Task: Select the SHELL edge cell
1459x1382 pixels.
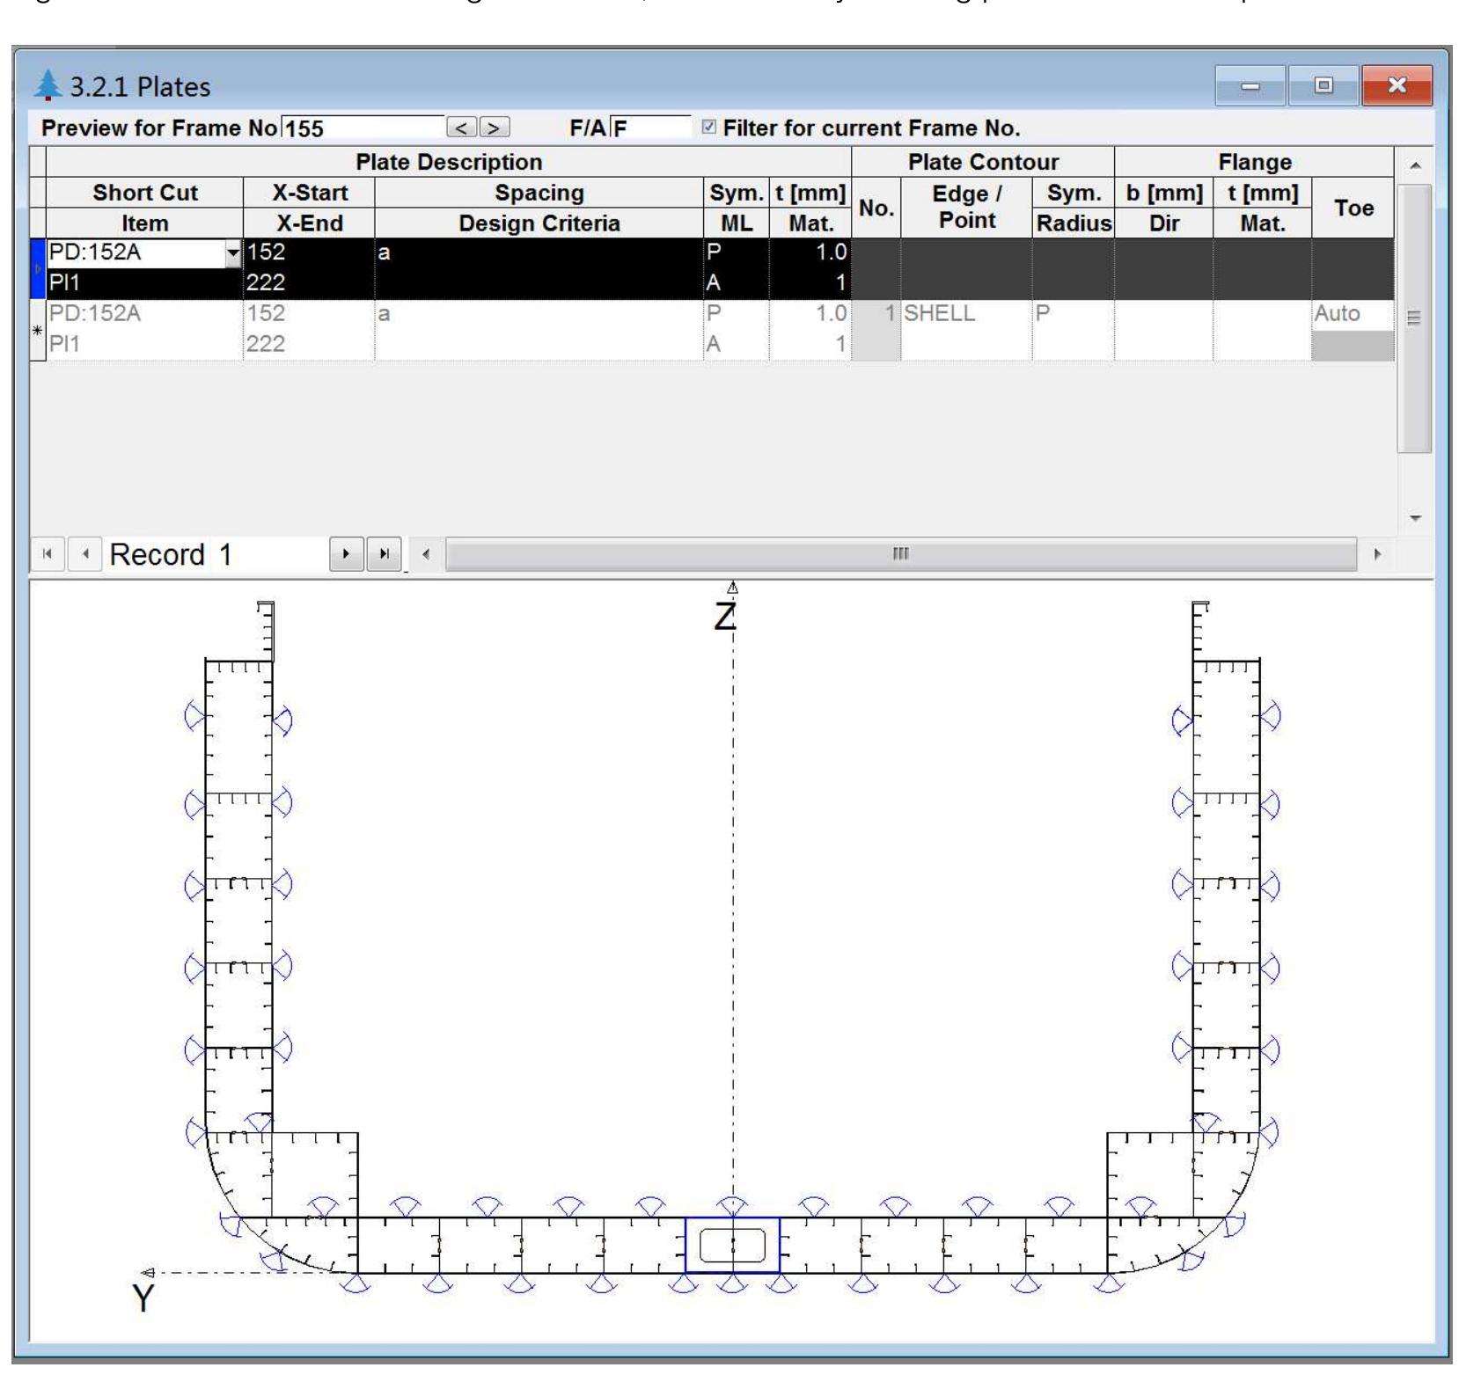Action: point(965,314)
